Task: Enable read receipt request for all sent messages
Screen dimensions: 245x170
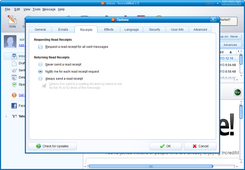Action: click(x=40, y=47)
